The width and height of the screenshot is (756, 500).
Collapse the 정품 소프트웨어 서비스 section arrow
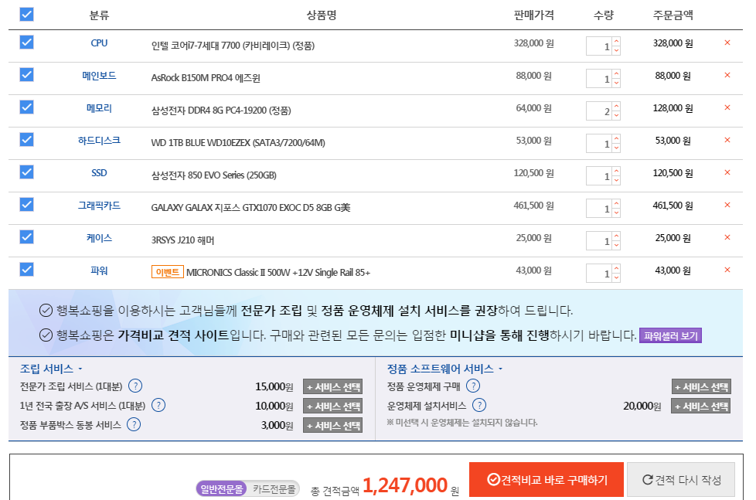point(500,369)
